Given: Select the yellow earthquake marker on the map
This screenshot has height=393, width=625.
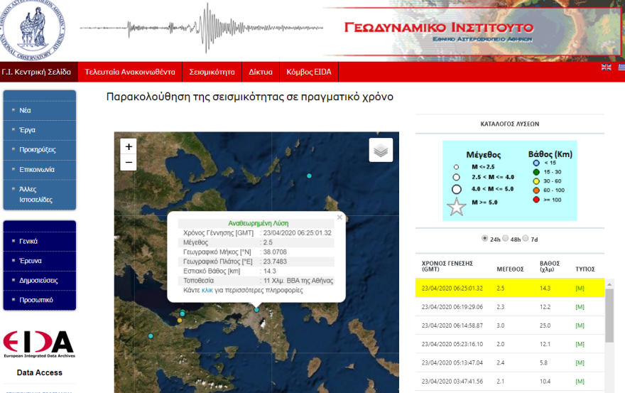Looking at the screenshot, I should click(x=180, y=320).
